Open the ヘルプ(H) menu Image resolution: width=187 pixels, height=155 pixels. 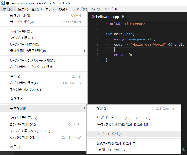111,9
